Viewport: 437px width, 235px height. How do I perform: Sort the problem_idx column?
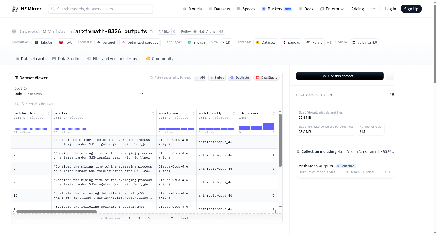(48, 113)
